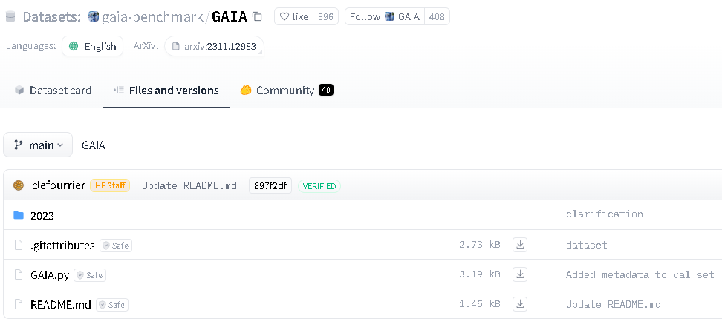Click the clefourrier avatar icon
The image size is (722, 319).
(x=19, y=185)
